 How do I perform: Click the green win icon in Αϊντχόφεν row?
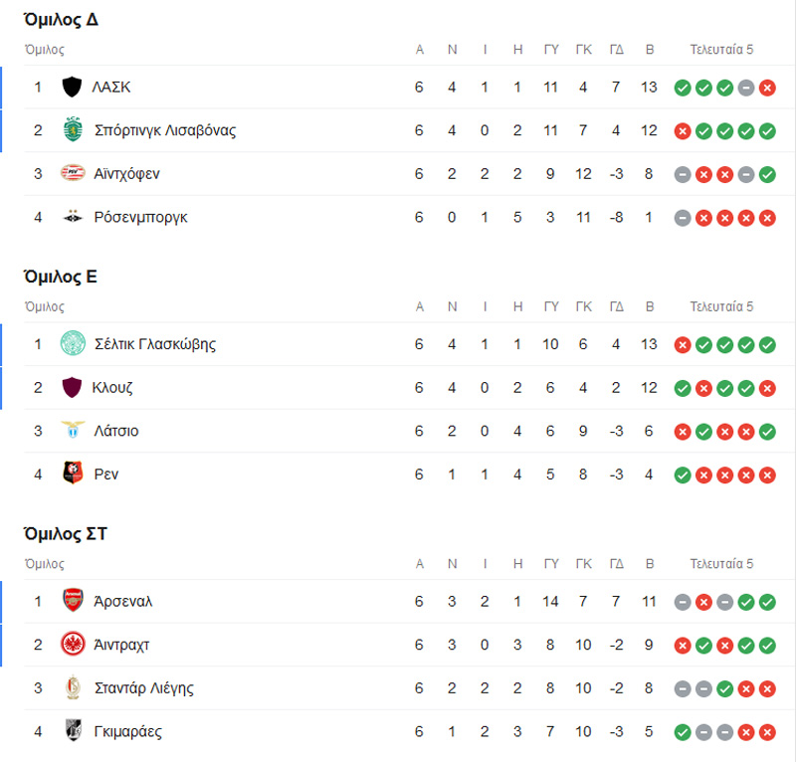click(767, 174)
